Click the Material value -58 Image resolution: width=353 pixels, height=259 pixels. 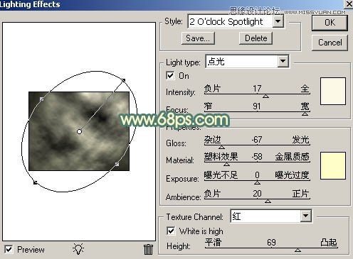point(257,157)
